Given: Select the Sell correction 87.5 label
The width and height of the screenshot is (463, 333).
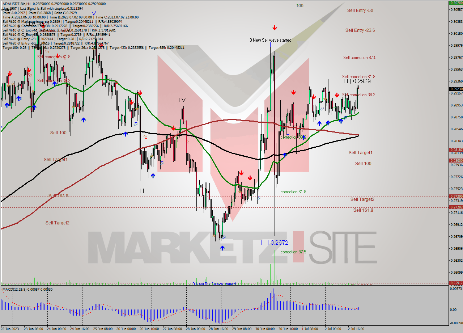Looking at the screenshot, I should click(x=360, y=58).
